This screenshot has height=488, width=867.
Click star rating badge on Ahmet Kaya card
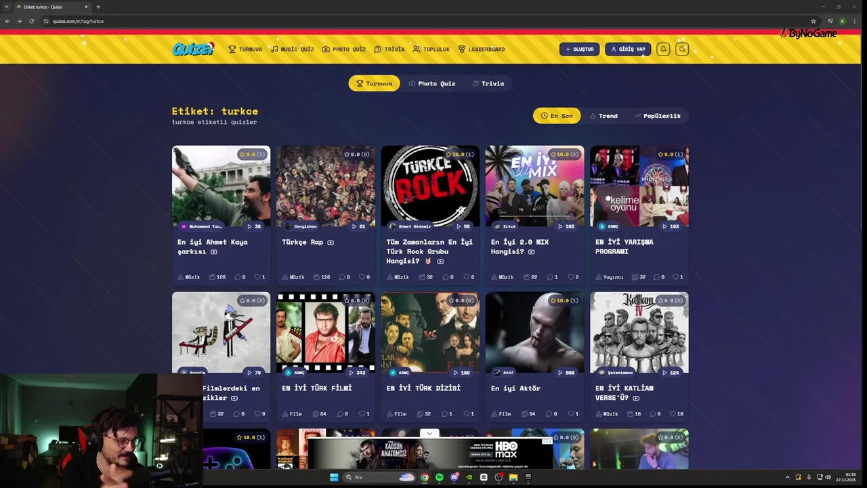[252, 155]
